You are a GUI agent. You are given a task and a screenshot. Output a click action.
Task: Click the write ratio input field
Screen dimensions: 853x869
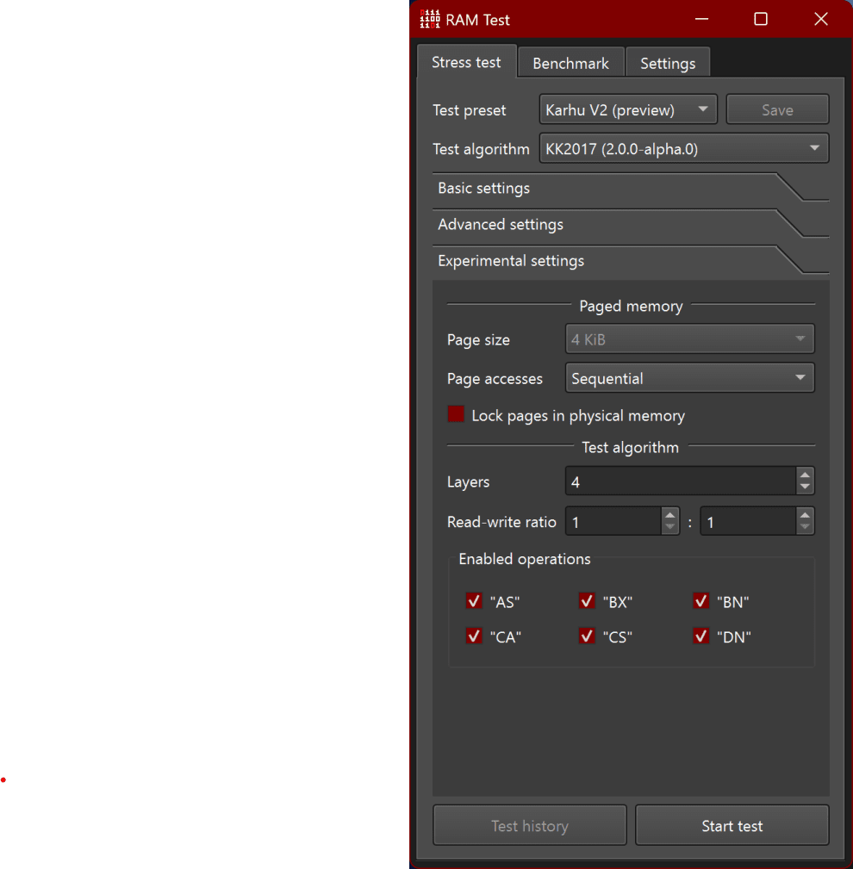click(748, 522)
